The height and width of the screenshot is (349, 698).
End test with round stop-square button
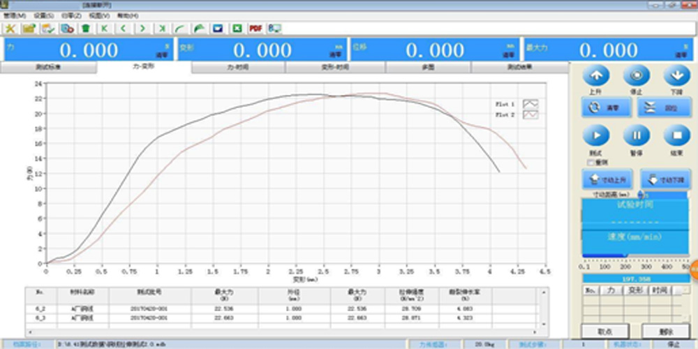point(676,135)
